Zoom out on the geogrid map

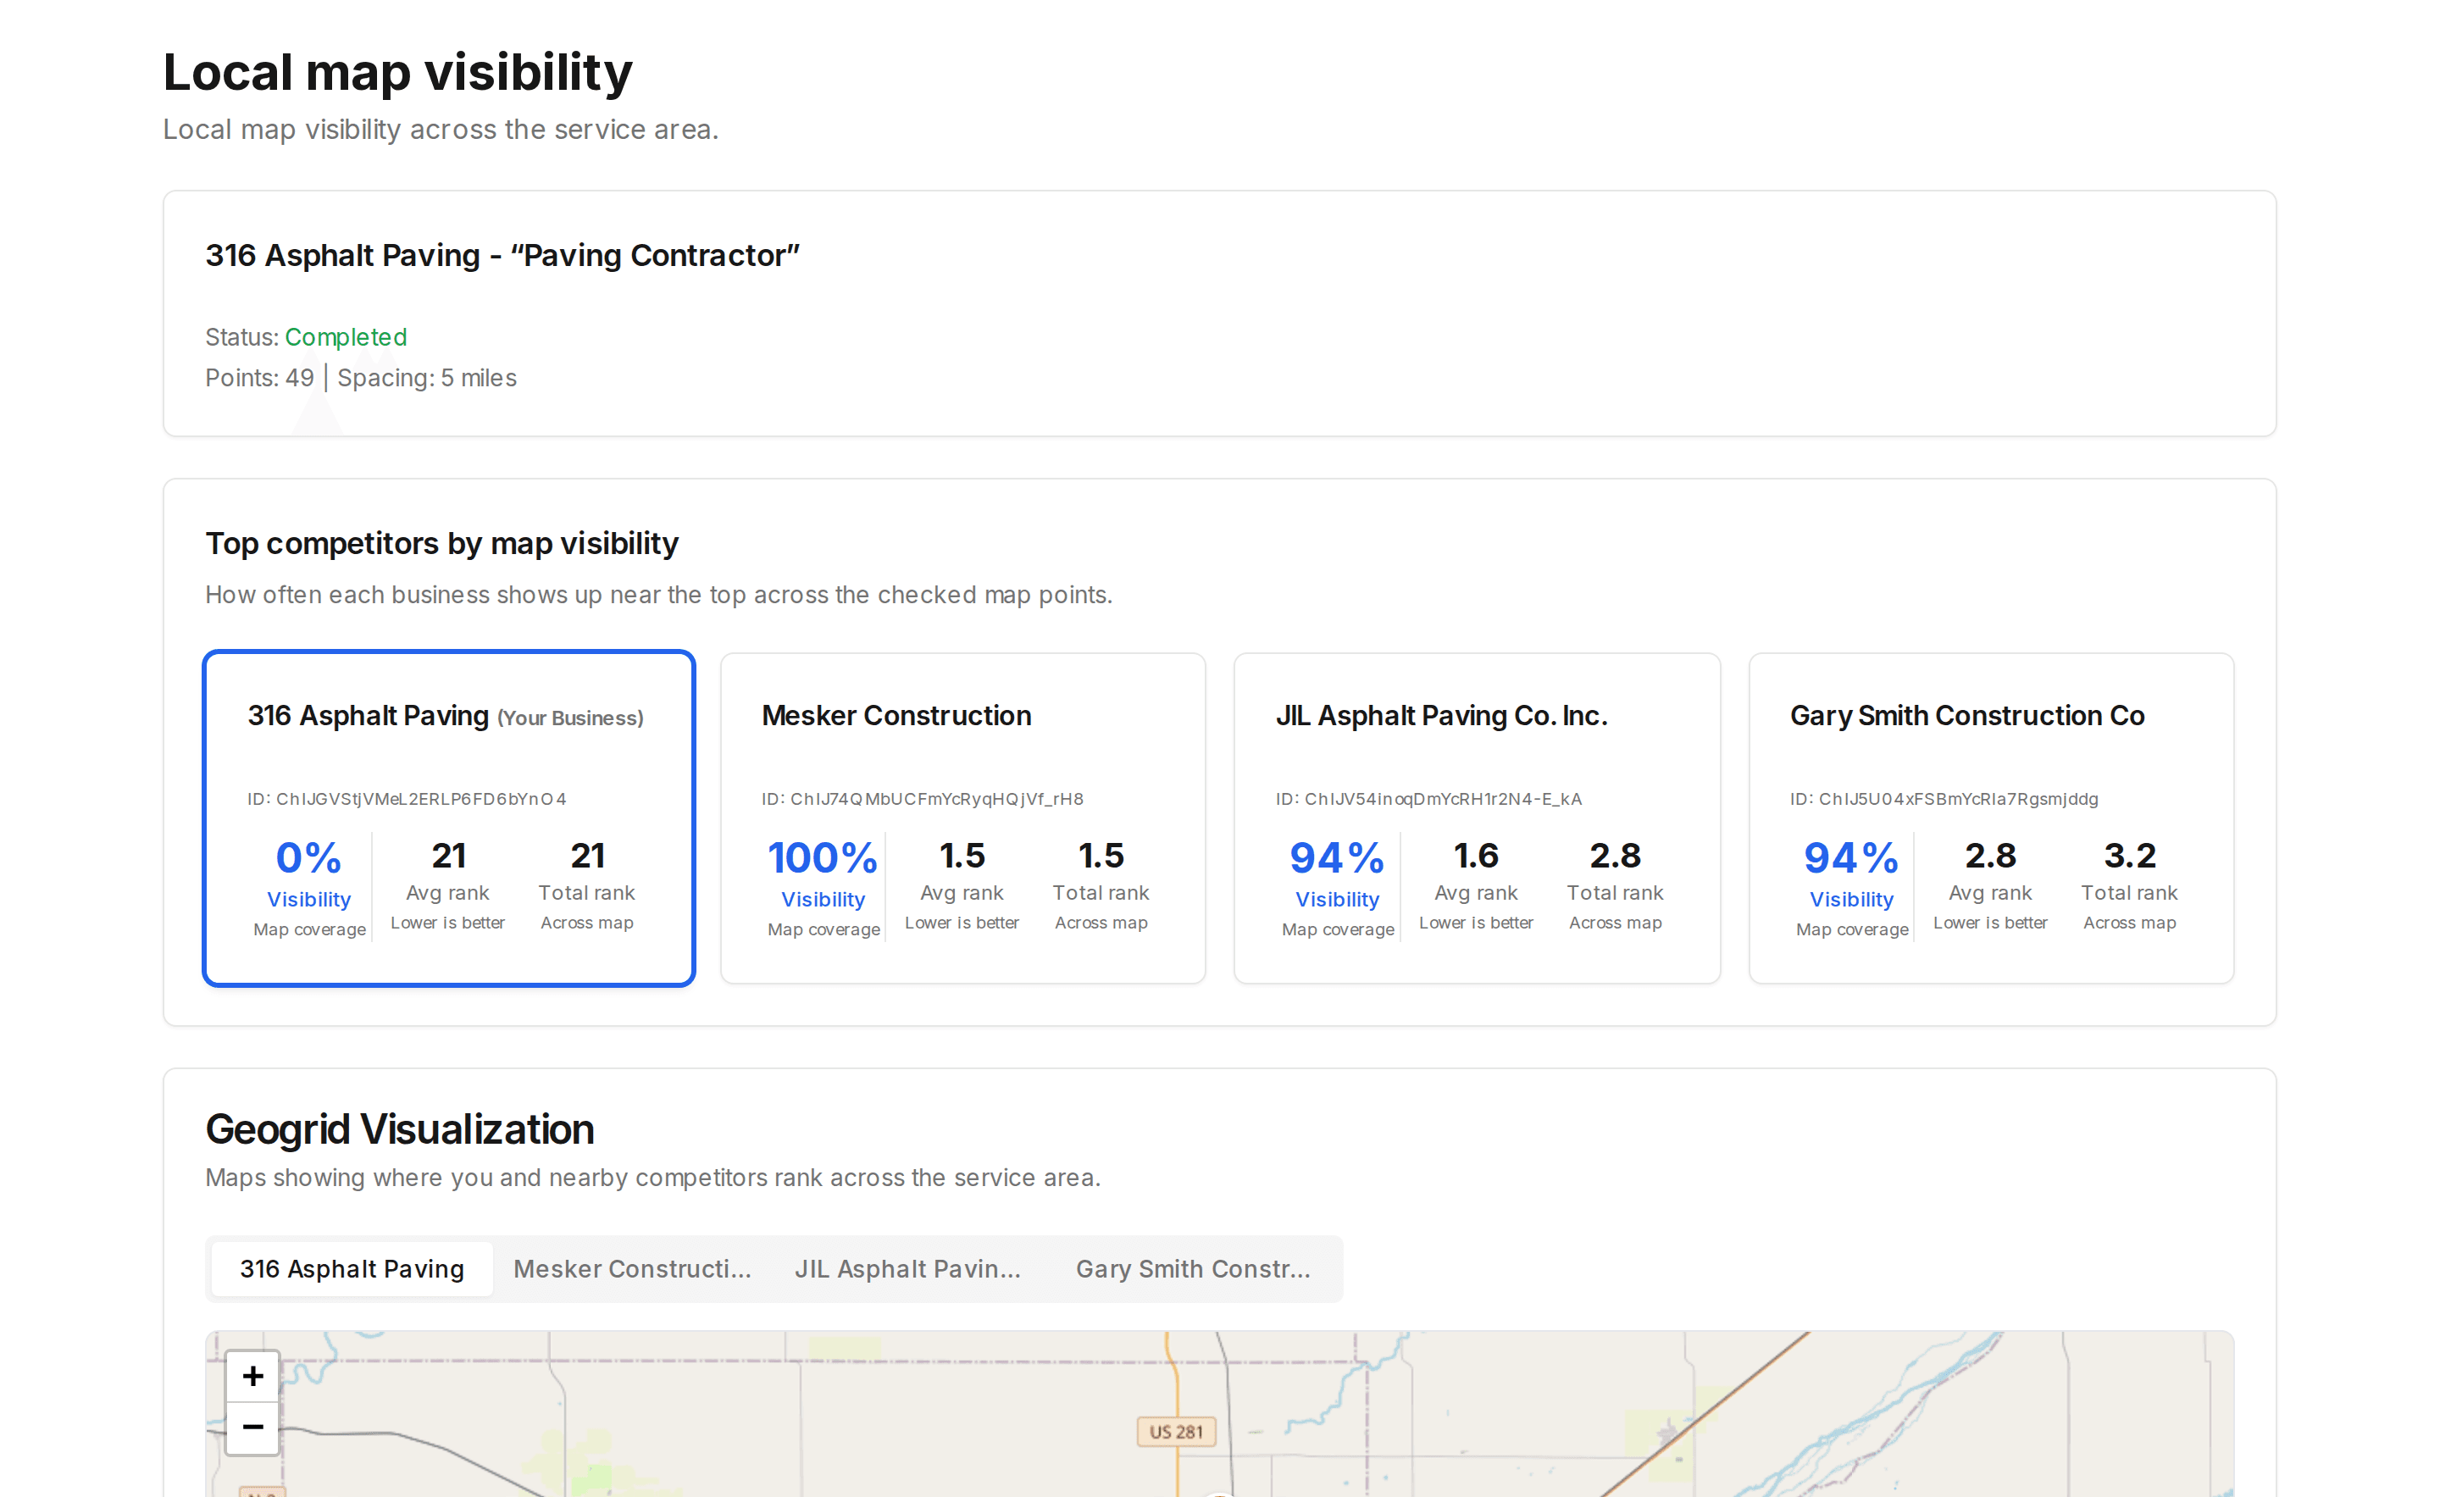point(252,1428)
